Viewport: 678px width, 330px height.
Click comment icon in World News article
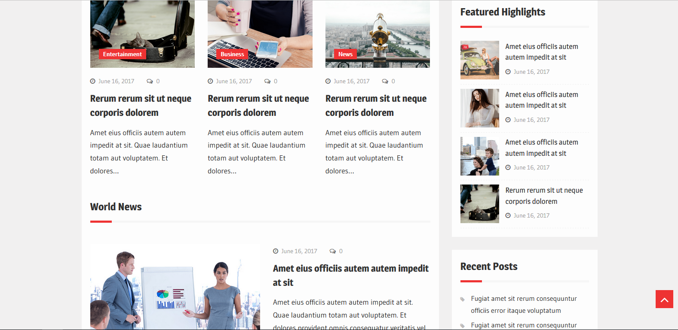[x=333, y=251]
